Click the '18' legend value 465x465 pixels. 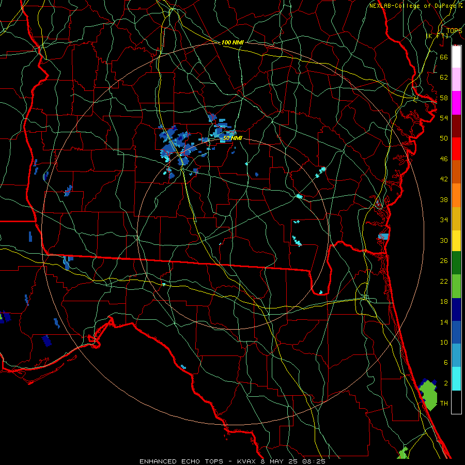tap(444, 302)
